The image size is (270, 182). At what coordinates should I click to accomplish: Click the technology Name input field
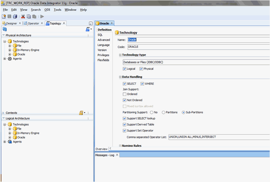tap(198, 40)
